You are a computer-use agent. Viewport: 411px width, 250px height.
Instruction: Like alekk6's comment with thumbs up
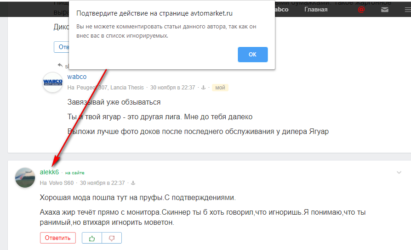[92, 238]
